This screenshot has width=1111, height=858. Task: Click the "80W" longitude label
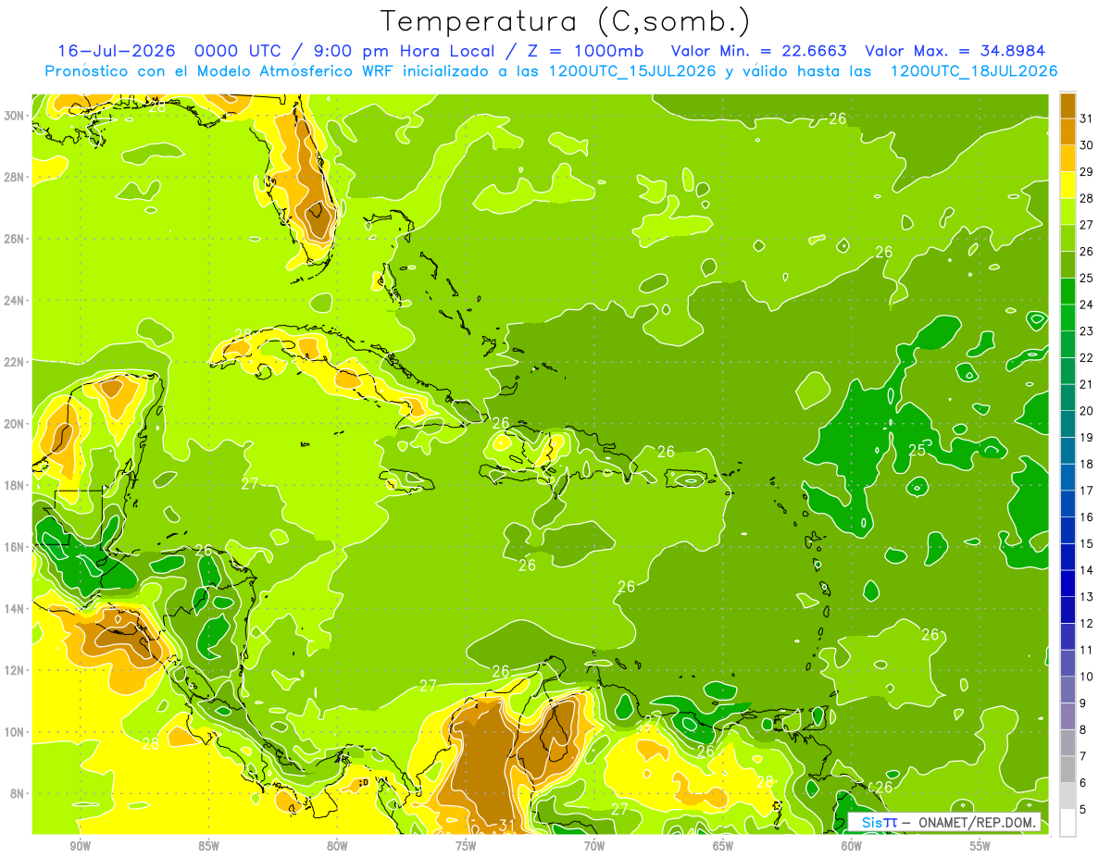tap(337, 846)
